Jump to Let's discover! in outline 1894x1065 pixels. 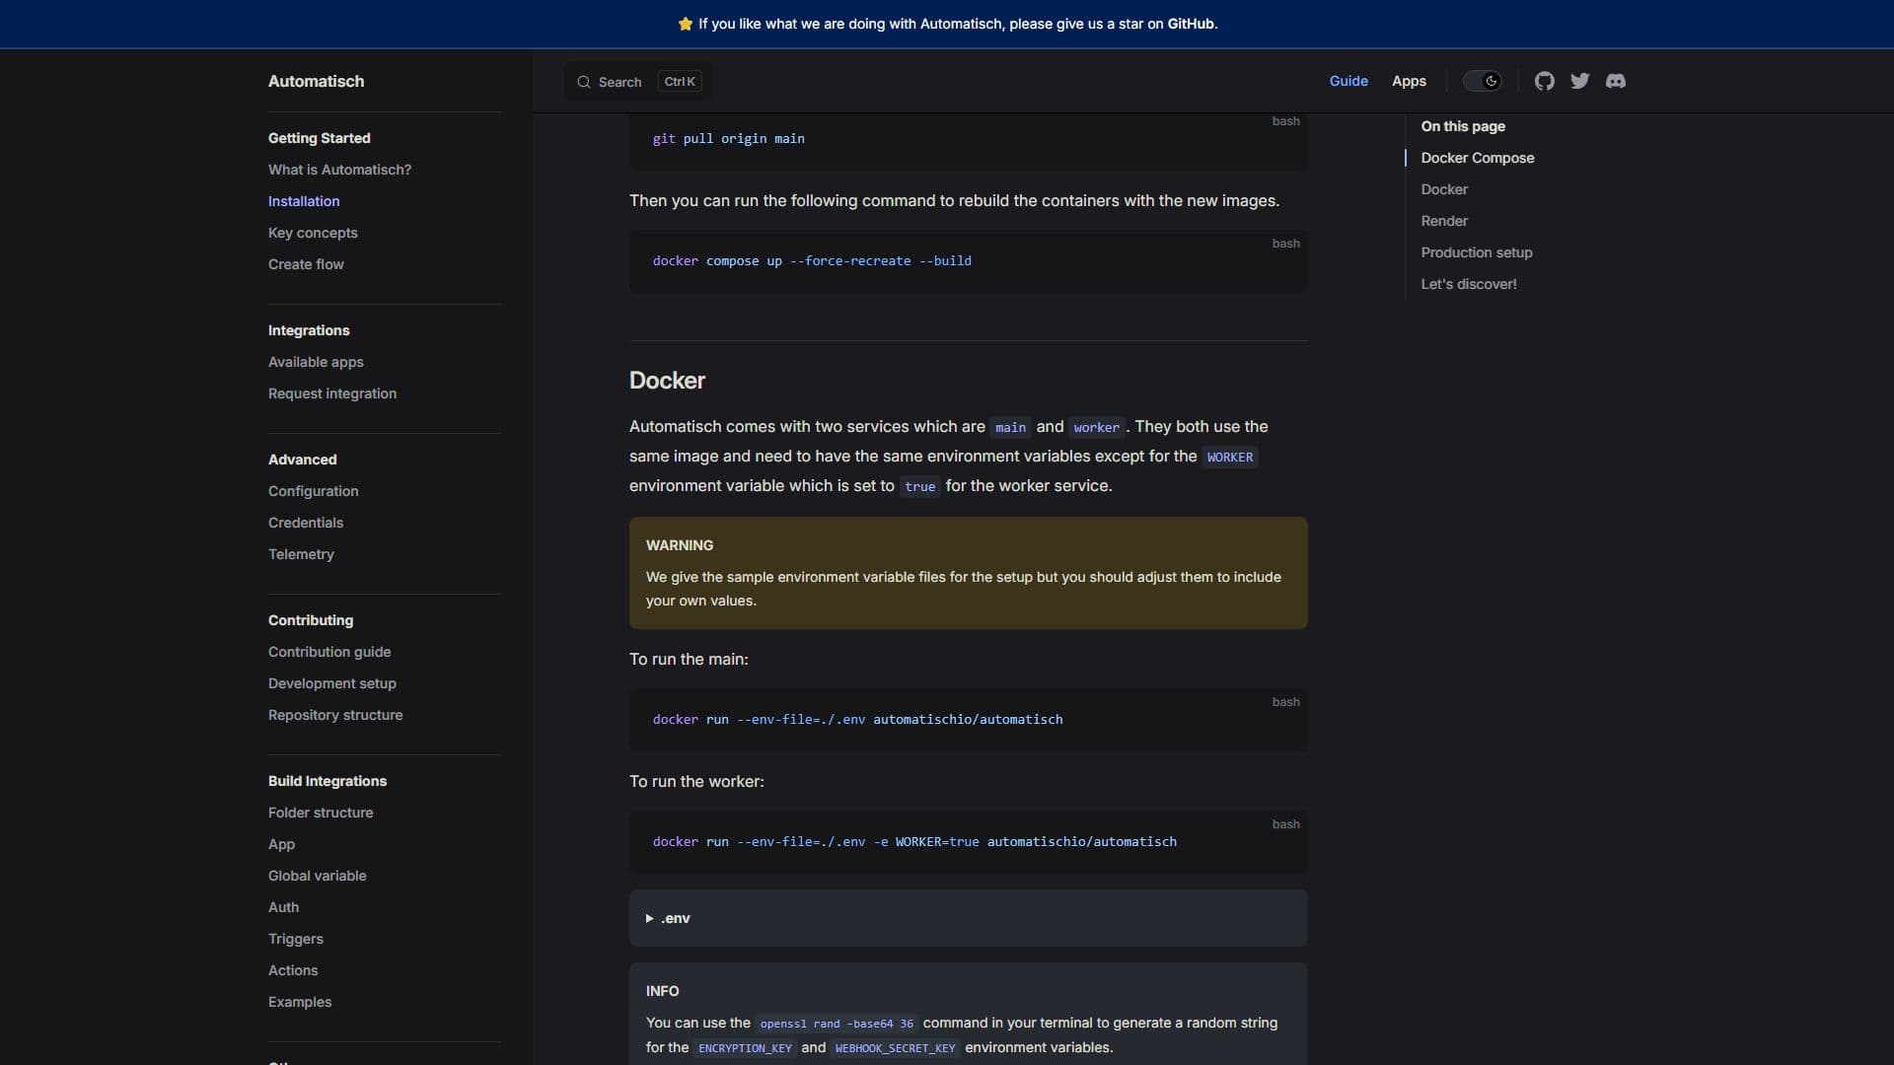1469,284
